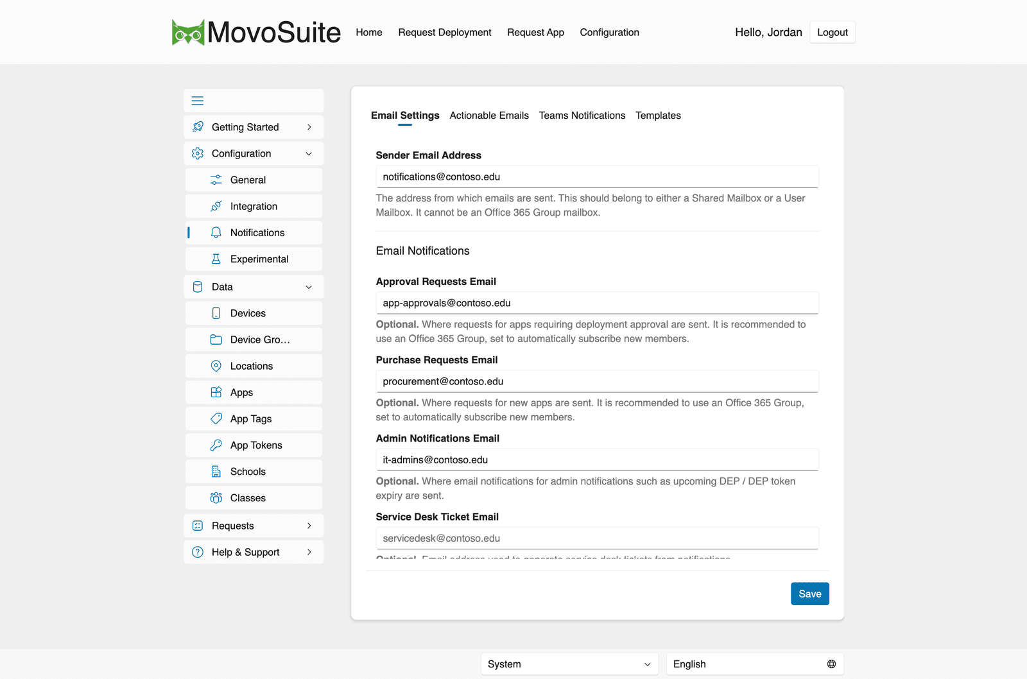Click the Data cylinder icon
This screenshot has width=1027, height=679.
tap(198, 287)
